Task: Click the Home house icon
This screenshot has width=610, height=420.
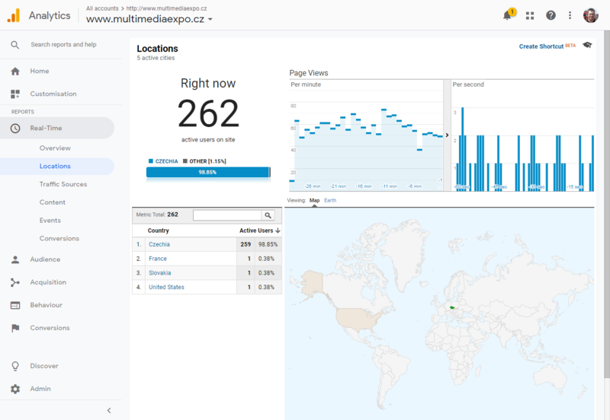Action: [15, 71]
